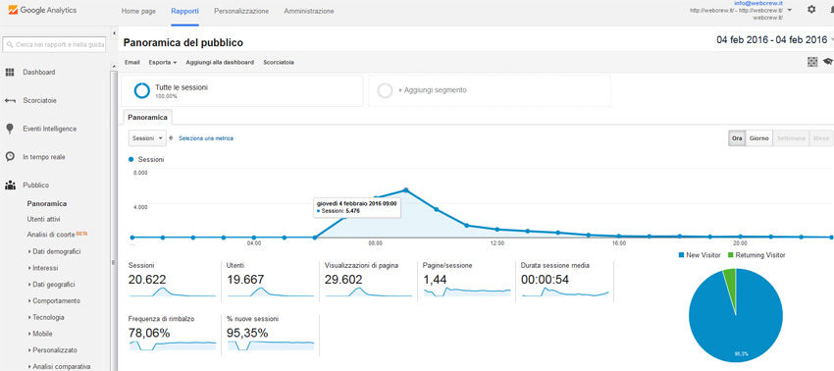The width and height of the screenshot is (834, 371).
Task: Click the Pagine/sessione value 1,44
Action: [435, 280]
